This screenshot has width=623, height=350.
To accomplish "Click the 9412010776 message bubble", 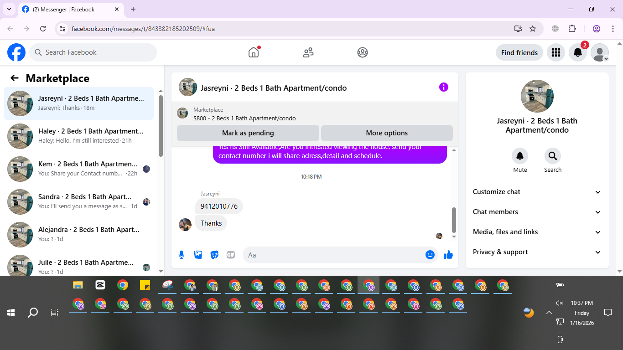I will [x=219, y=206].
